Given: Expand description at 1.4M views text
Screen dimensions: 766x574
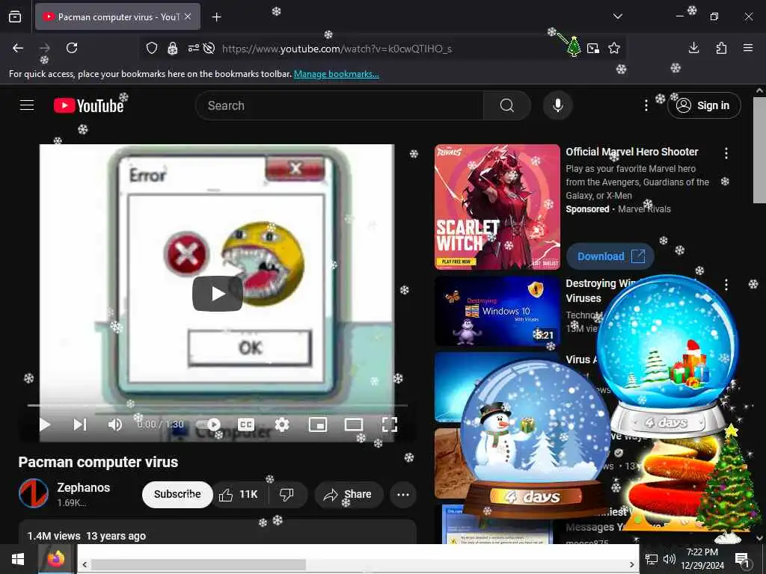Looking at the screenshot, I should click(87, 536).
